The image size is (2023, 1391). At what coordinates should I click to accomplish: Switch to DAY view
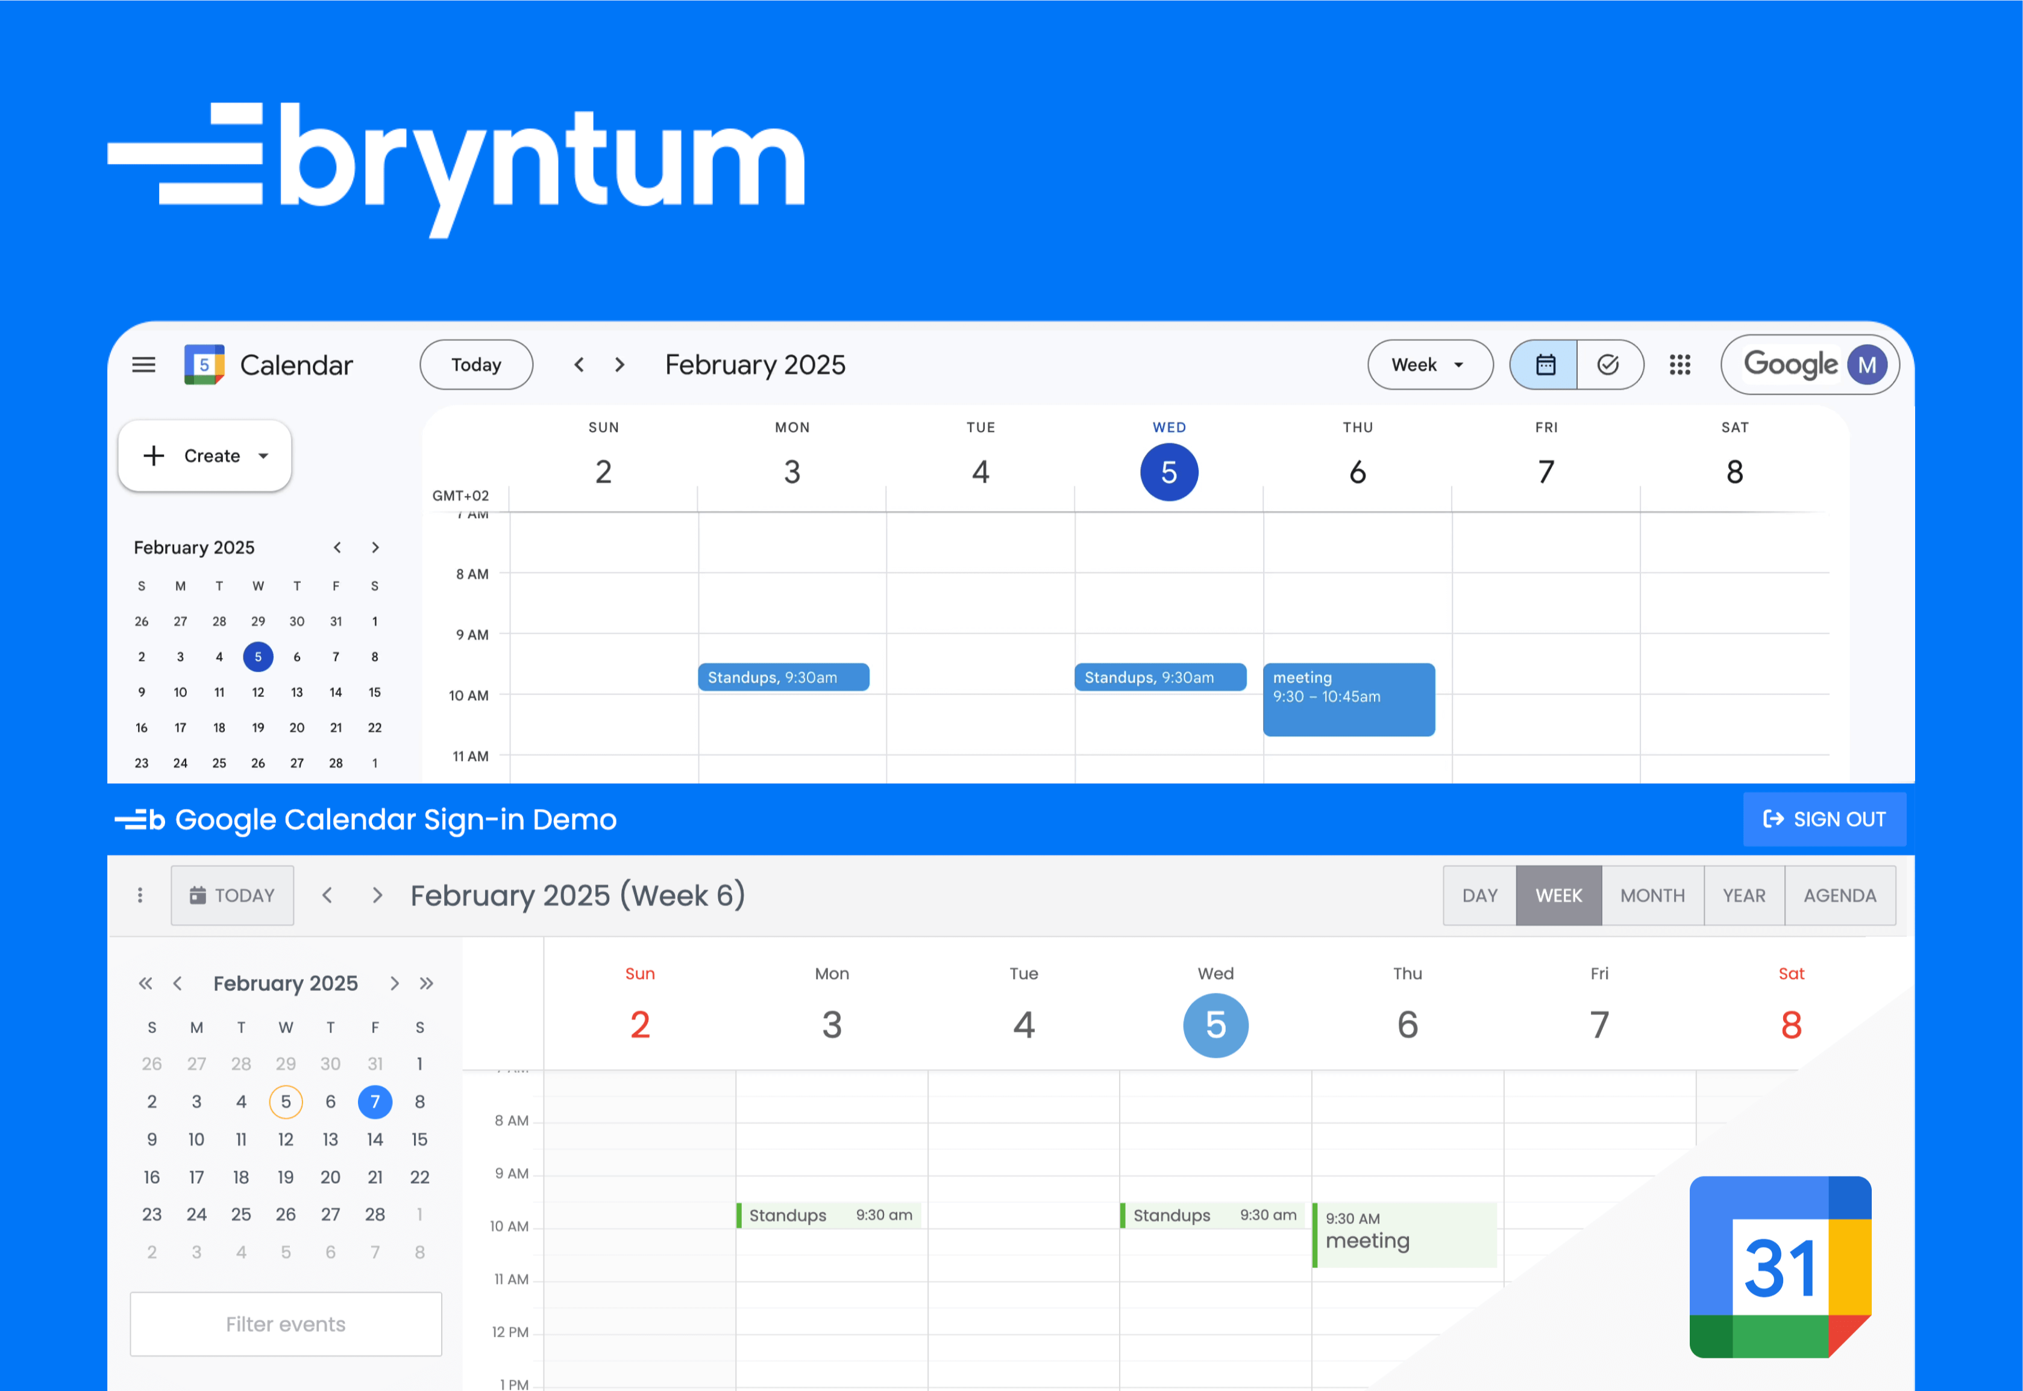pyautogui.click(x=1479, y=895)
